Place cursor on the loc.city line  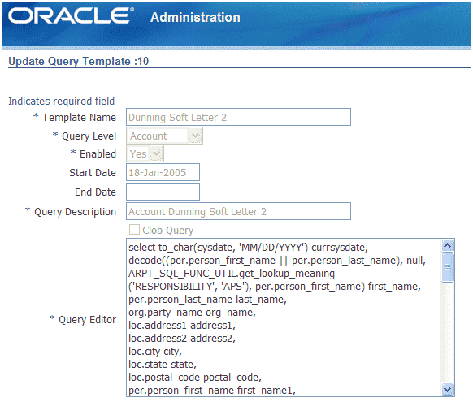(x=155, y=352)
